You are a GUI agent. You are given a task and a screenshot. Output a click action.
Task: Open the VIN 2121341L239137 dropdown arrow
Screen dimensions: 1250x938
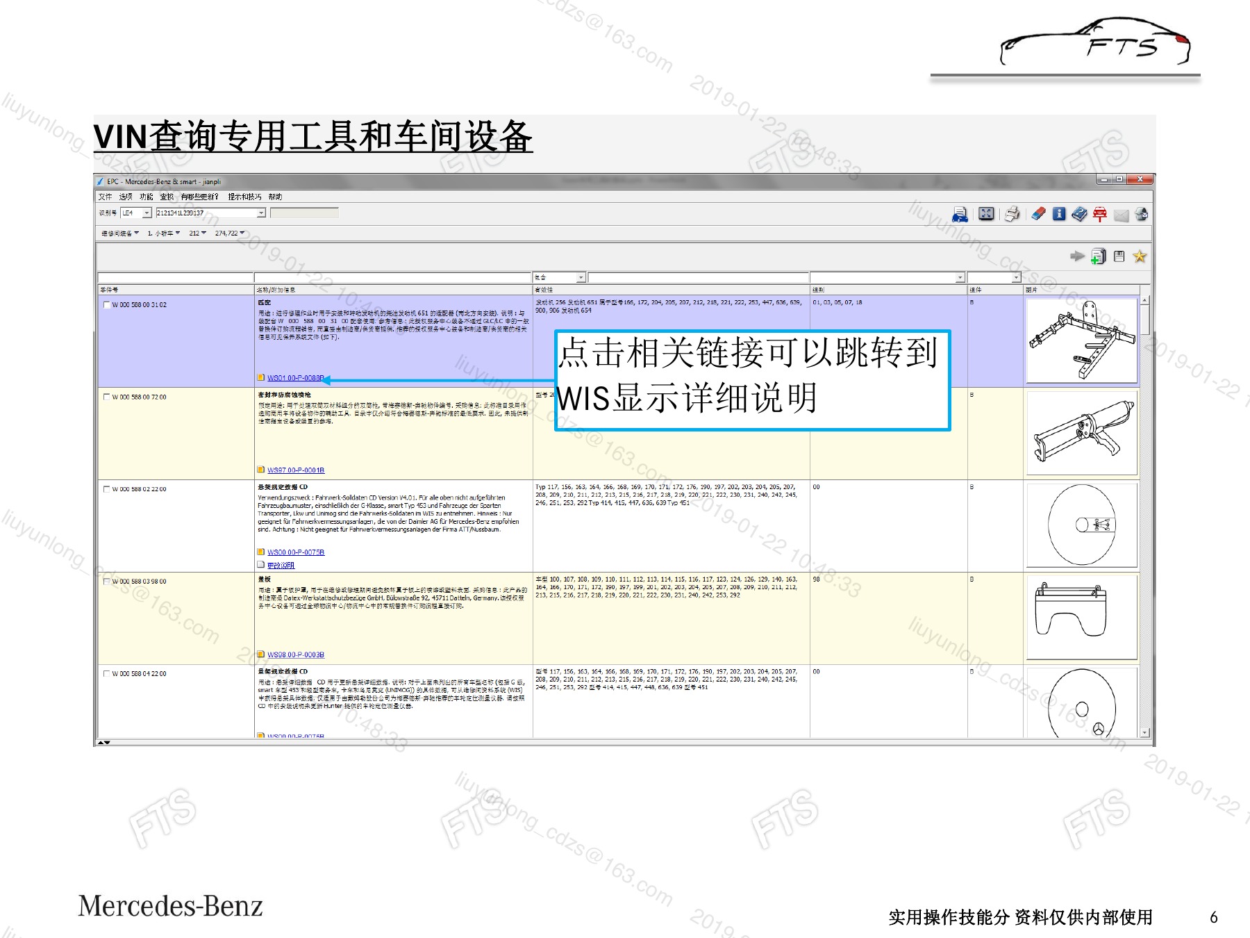tap(261, 213)
